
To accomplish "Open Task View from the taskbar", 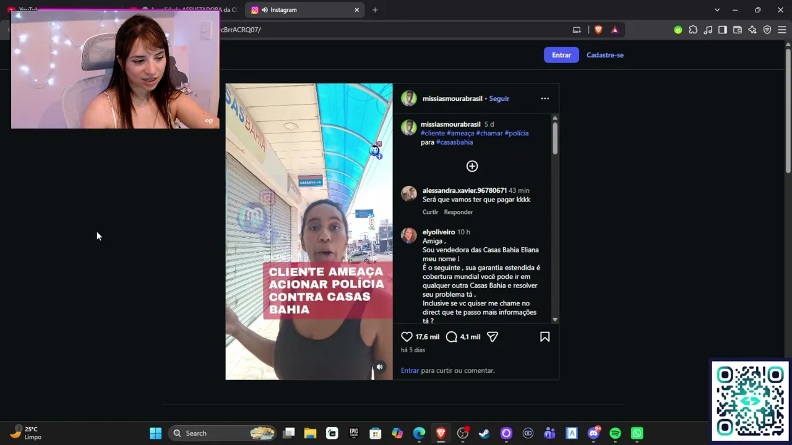I will tap(288, 433).
